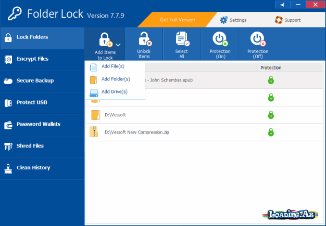Click the D:\Vessoft folder icon
This screenshot has height=226, width=326.
[95, 115]
